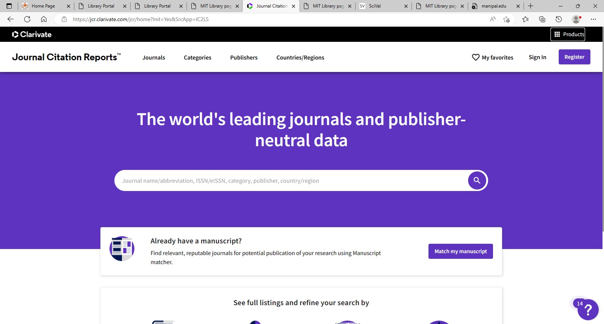604x324 pixels.
Task: Go to the browser home page icon
Action: tap(44, 19)
